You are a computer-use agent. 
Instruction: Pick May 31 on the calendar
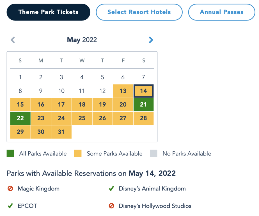[61, 132]
